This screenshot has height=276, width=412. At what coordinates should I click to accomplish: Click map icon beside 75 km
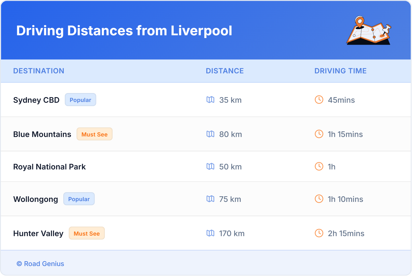click(210, 199)
